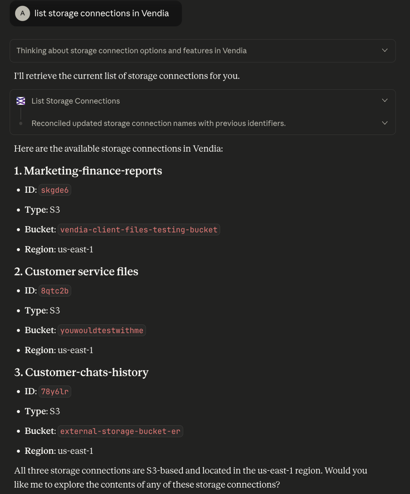
Task: Click the "Customer service files" heading
Action: pyautogui.click(x=81, y=272)
